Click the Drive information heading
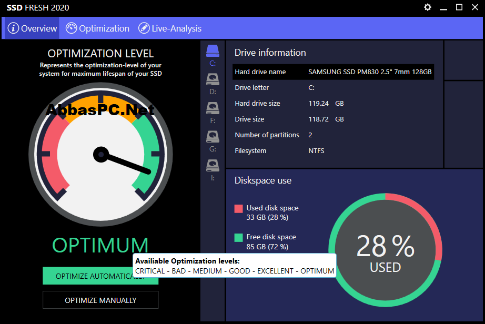The height and width of the screenshot is (324, 485). 270,53
